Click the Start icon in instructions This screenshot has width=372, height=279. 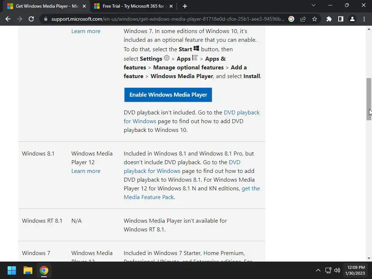(196, 48)
